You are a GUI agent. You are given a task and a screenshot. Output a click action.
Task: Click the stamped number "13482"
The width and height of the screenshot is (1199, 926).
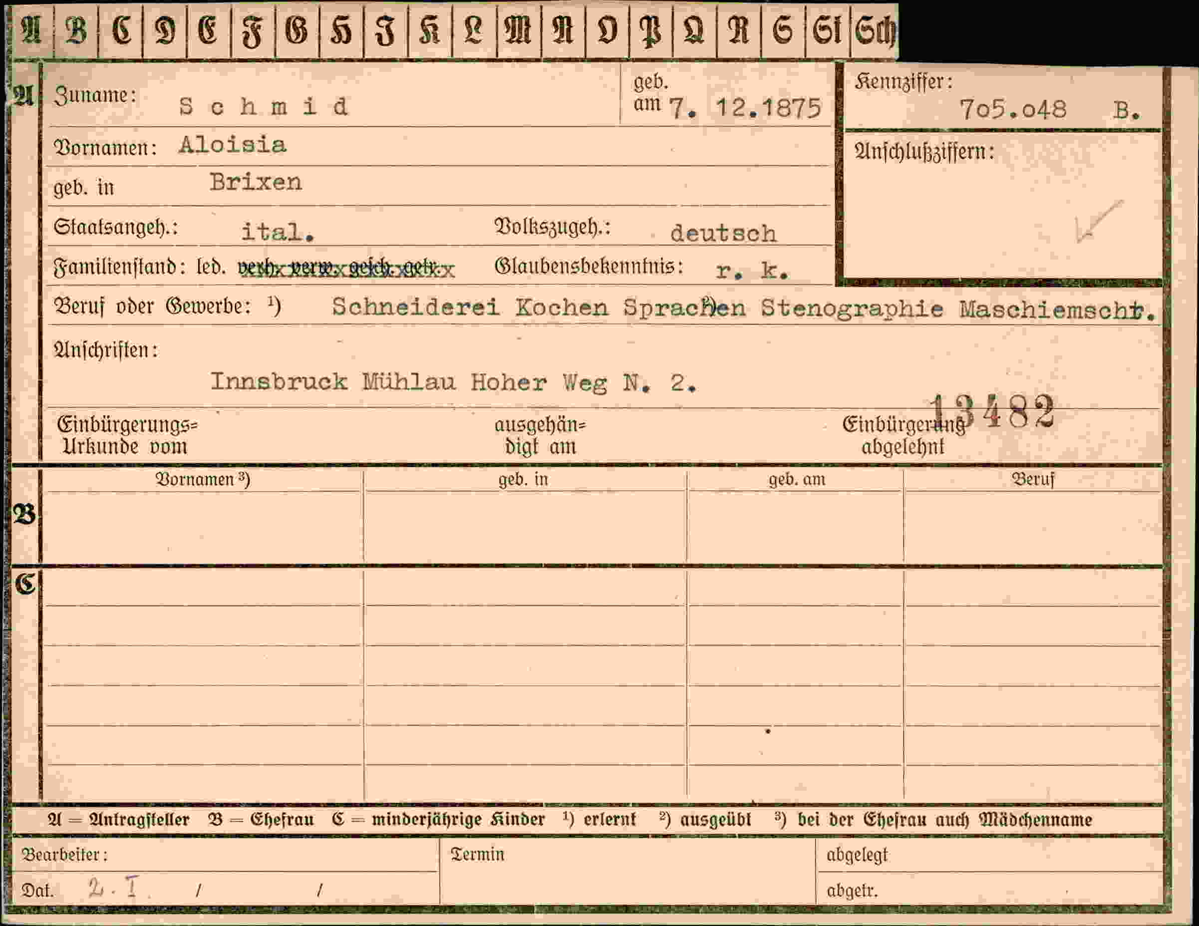click(x=991, y=411)
